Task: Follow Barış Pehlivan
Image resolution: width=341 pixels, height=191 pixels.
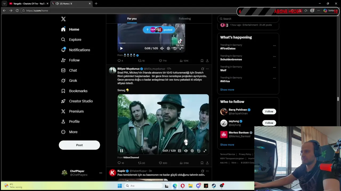Action: click(x=269, y=111)
